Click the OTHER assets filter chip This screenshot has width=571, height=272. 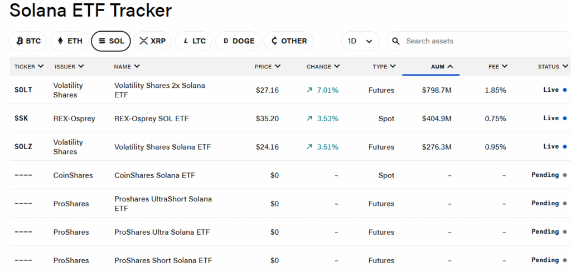click(288, 41)
